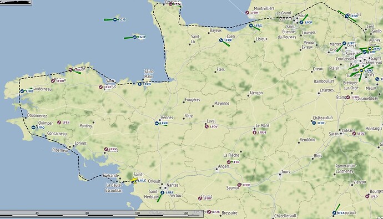This screenshot has height=219, width=383.
Task: Select the LFOH airport marker near Montivilliers
Action: point(248,12)
